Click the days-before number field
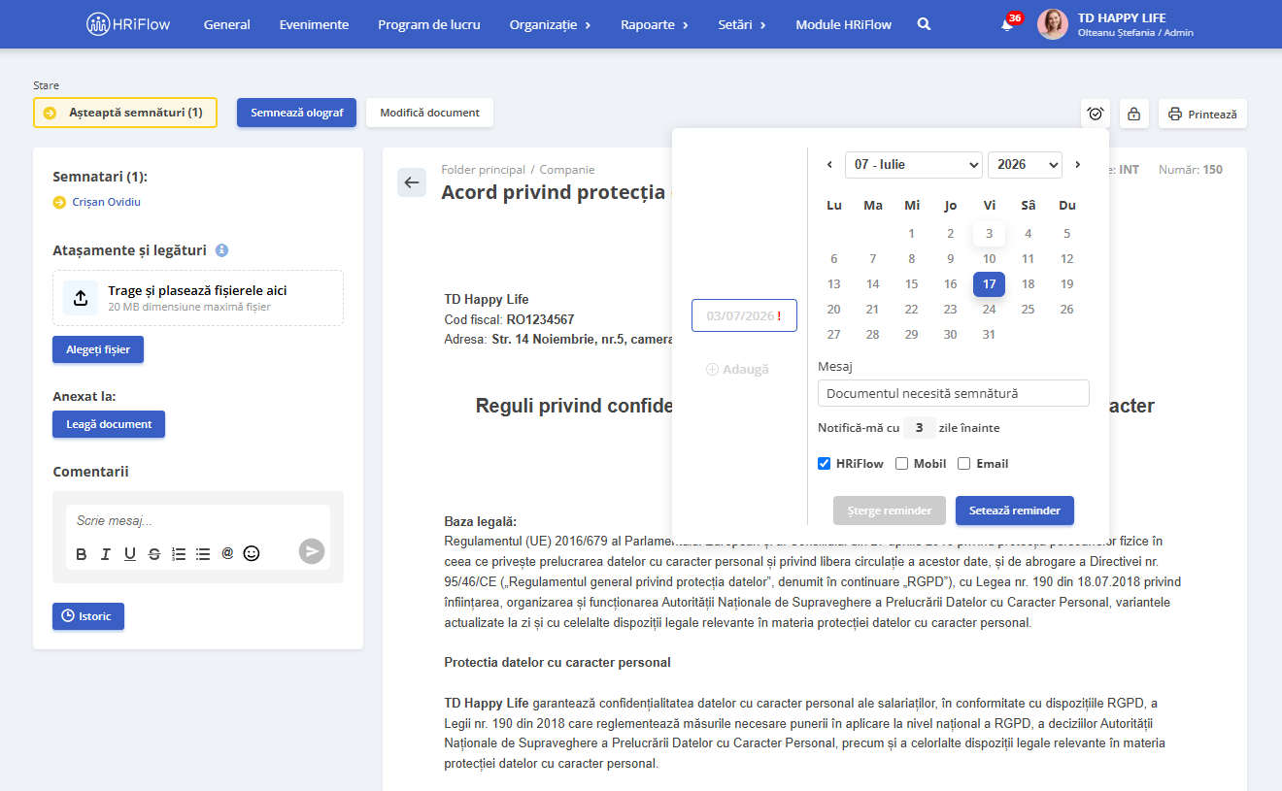Viewport: 1282px width, 791px height. (919, 428)
